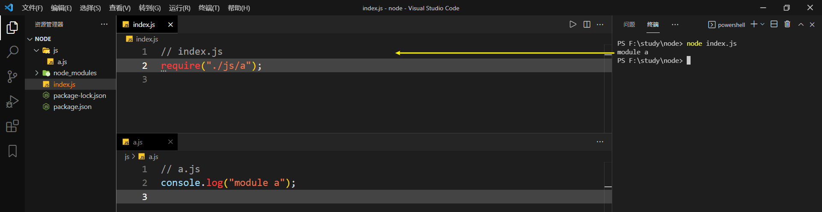
Task: Collapse the js folder
Action: pos(36,50)
